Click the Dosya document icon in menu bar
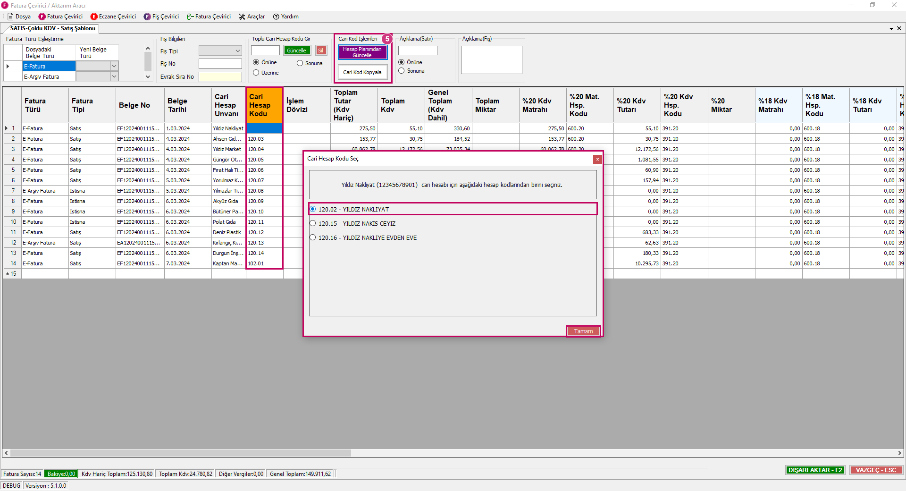Image resolution: width=906 pixels, height=491 pixels. 10,17
